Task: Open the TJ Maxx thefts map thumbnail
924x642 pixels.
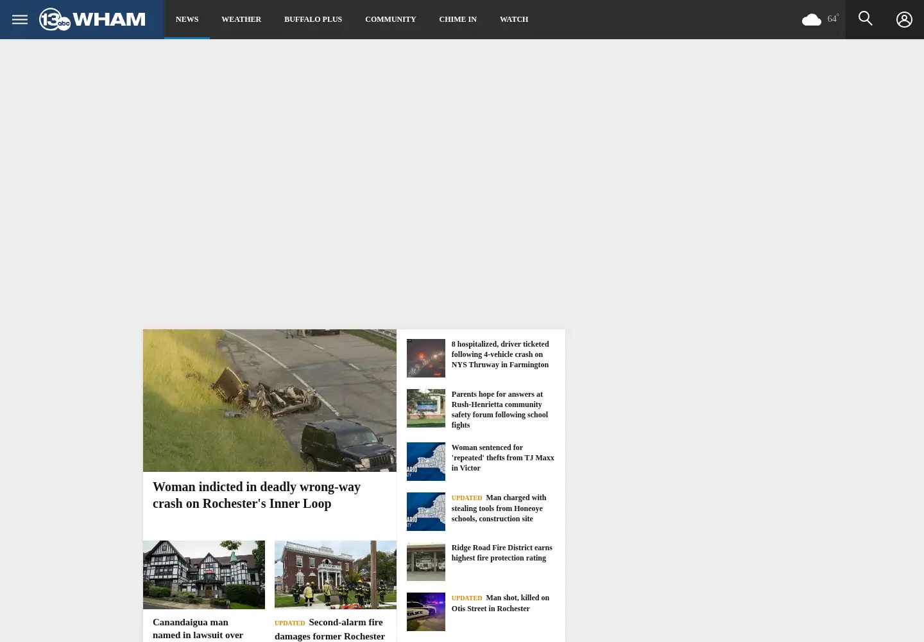Action: click(426, 462)
